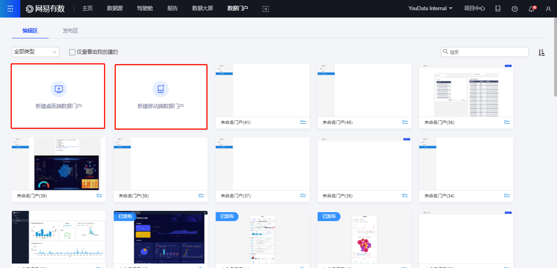Open 数据源 in the navbar

[x=115, y=9]
